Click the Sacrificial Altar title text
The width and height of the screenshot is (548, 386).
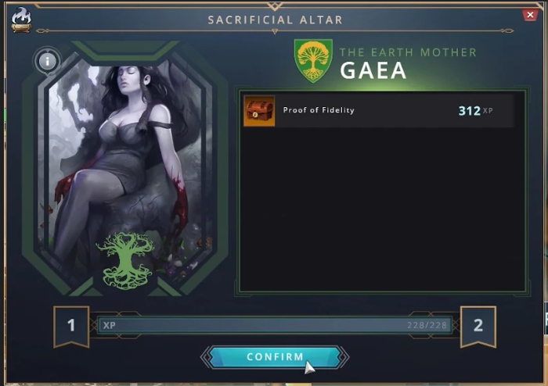(x=275, y=20)
